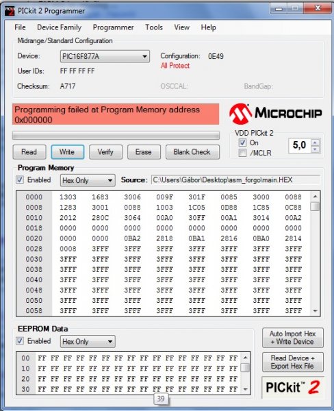Screen dimensions: 334x411
Task: Click the Read button
Action: [x=29, y=152]
